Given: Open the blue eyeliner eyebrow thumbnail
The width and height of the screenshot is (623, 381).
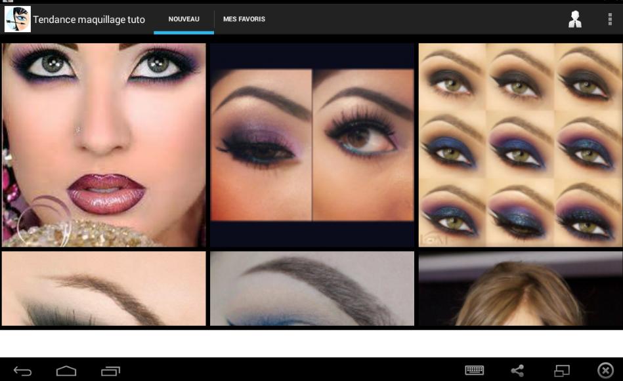Looking at the screenshot, I should click(x=312, y=289).
